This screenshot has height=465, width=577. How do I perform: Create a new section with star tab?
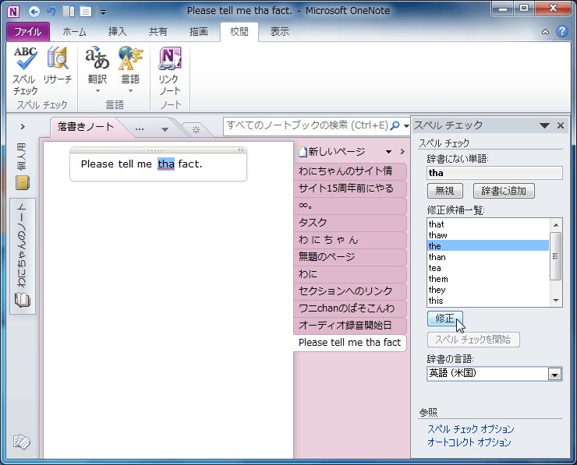click(196, 129)
